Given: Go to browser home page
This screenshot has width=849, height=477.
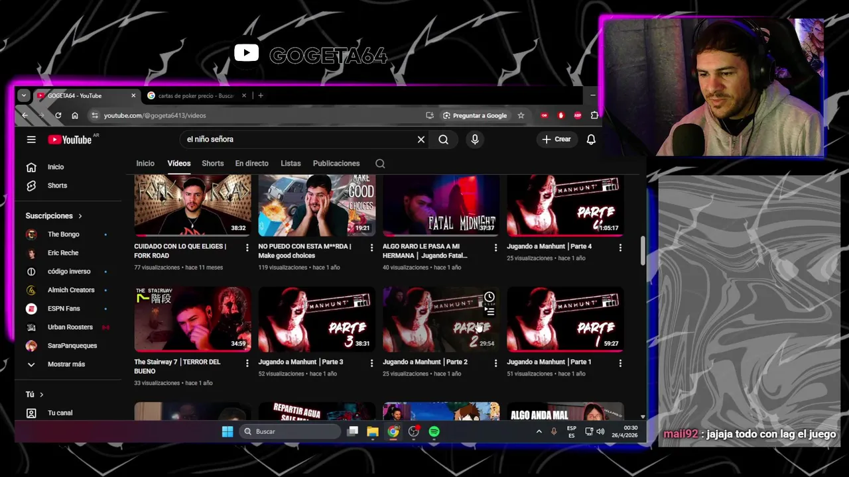Looking at the screenshot, I should pyautogui.click(x=75, y=115).
